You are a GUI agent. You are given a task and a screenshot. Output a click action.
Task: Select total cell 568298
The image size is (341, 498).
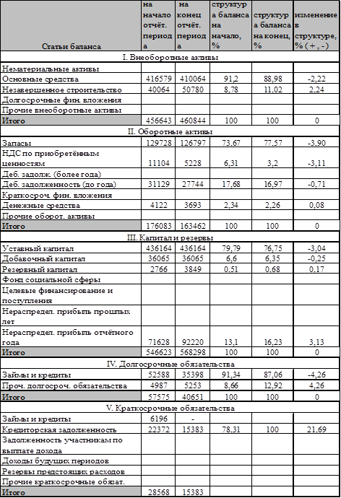pyautogui.click(x=192, y=352)
